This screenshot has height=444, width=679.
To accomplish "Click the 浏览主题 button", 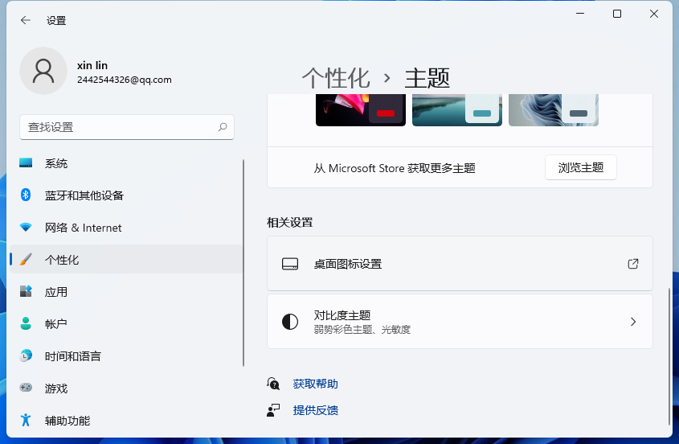I will (x=580, y=167).
